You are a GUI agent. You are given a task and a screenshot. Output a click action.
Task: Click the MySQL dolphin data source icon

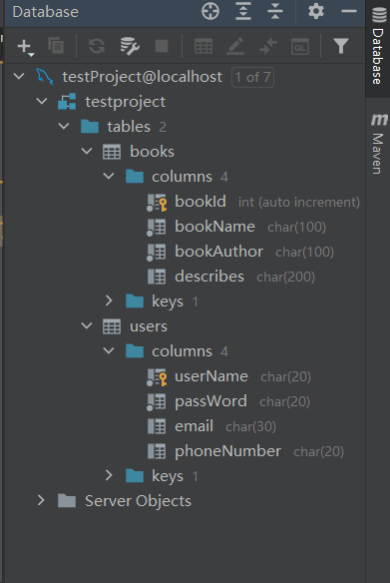(x=45, y=77)
